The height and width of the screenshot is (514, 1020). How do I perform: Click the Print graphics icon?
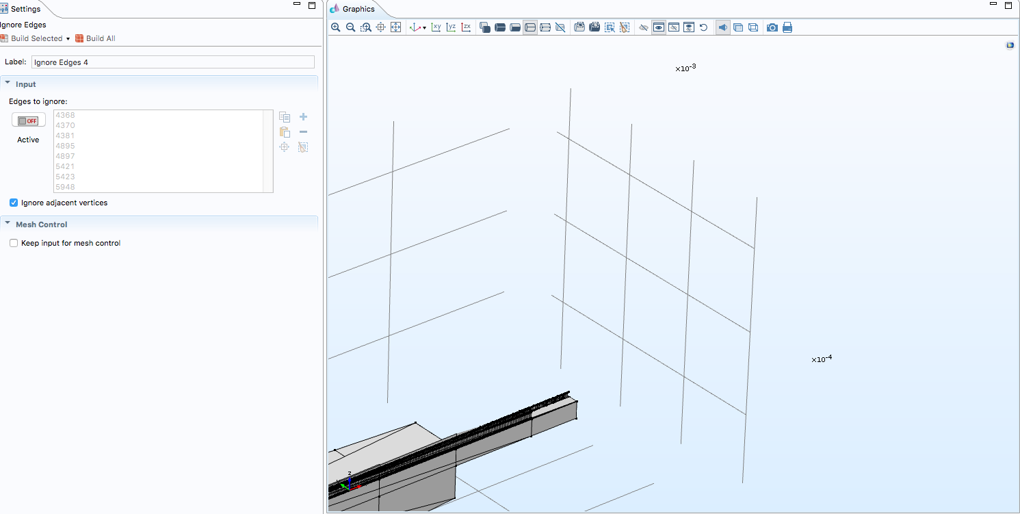787,27
